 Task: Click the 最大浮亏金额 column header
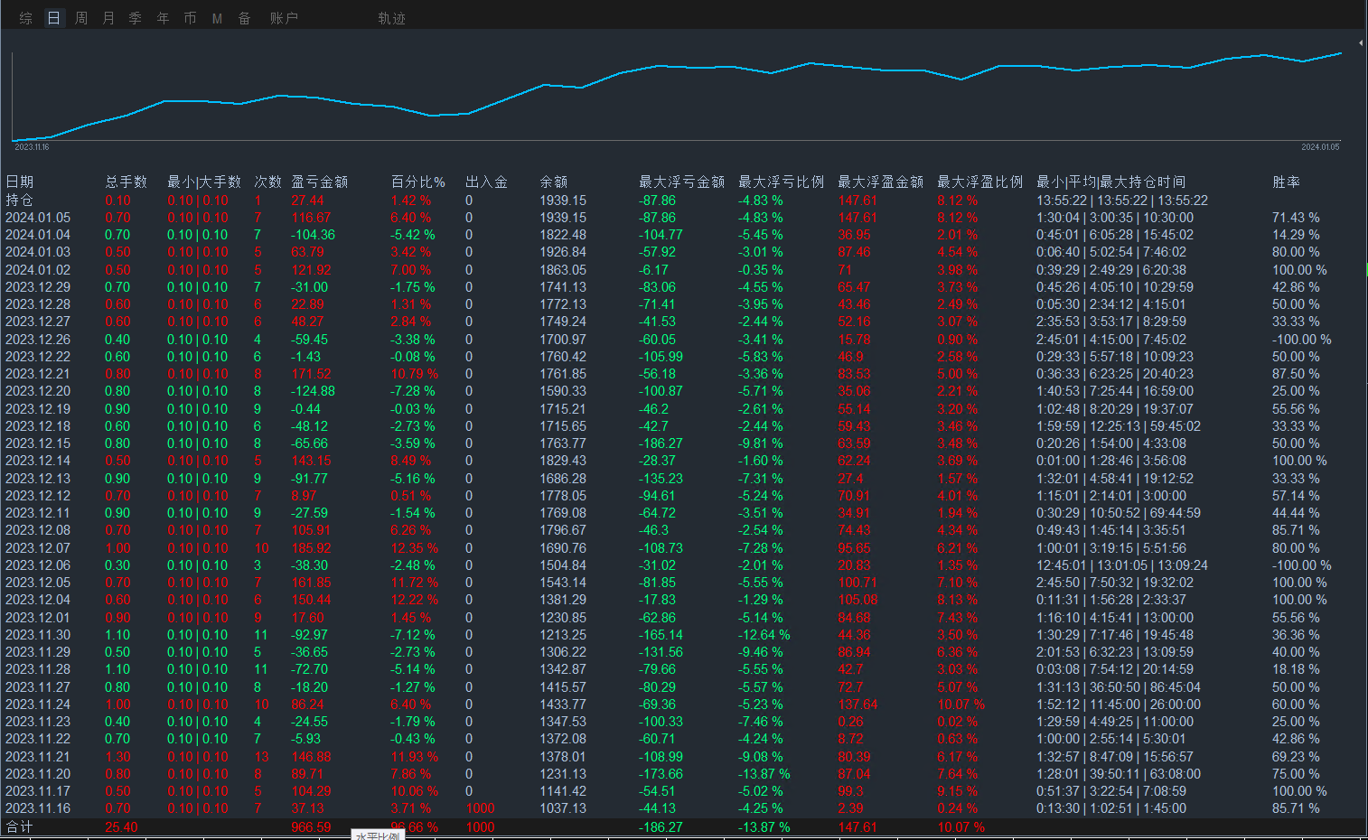(x=681, y=182)
